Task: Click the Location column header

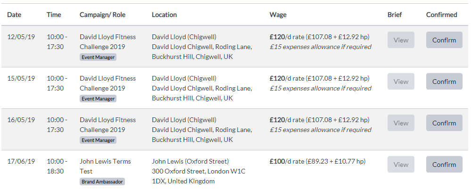Action: point(165,15)
